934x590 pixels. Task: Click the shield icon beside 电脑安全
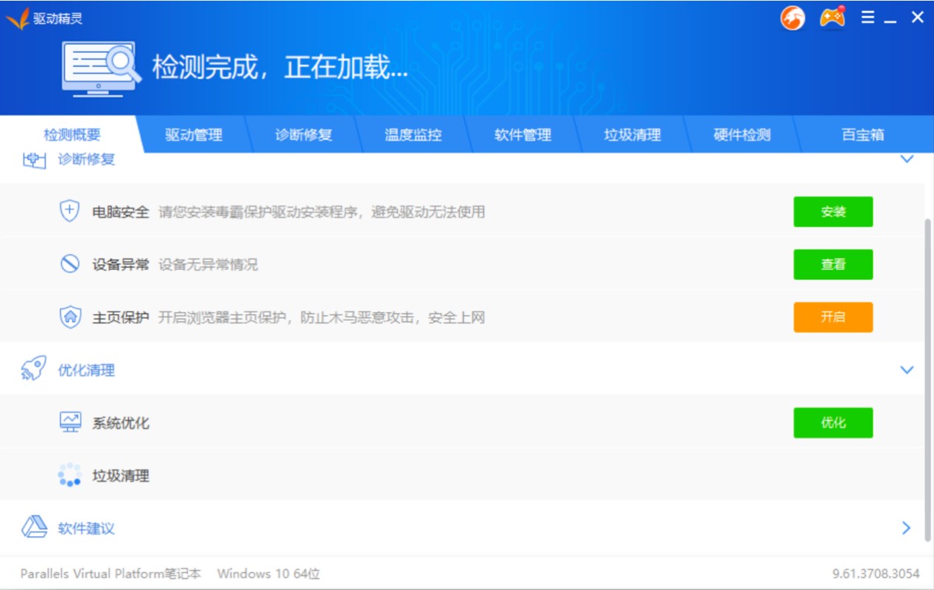pos(69,211)
